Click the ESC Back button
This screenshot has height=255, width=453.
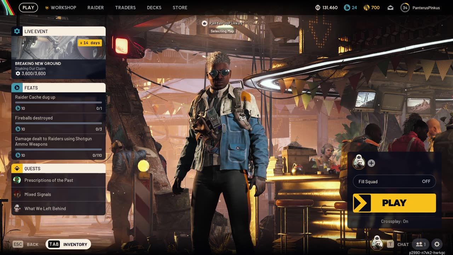26,244
